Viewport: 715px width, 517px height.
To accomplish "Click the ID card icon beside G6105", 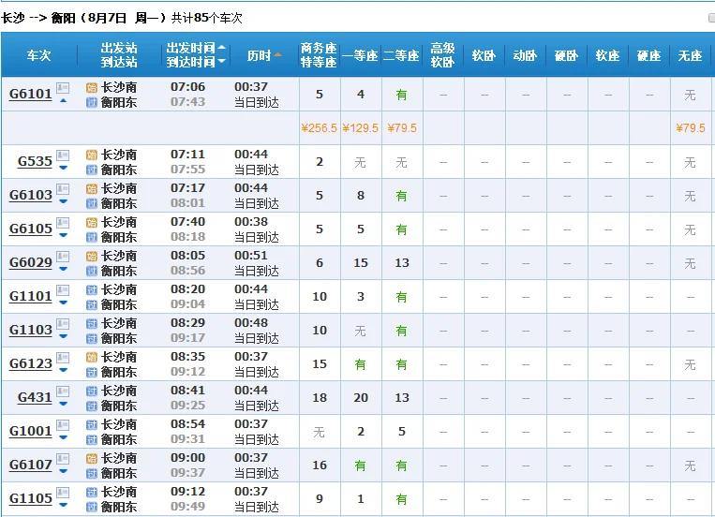I will coord(63,223).
